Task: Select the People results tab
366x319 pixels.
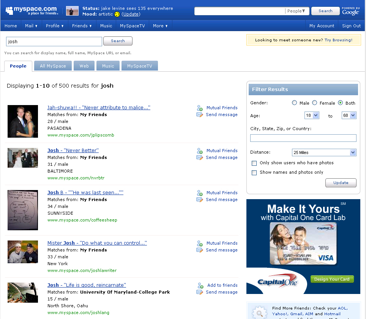Action: click(18, 66)
